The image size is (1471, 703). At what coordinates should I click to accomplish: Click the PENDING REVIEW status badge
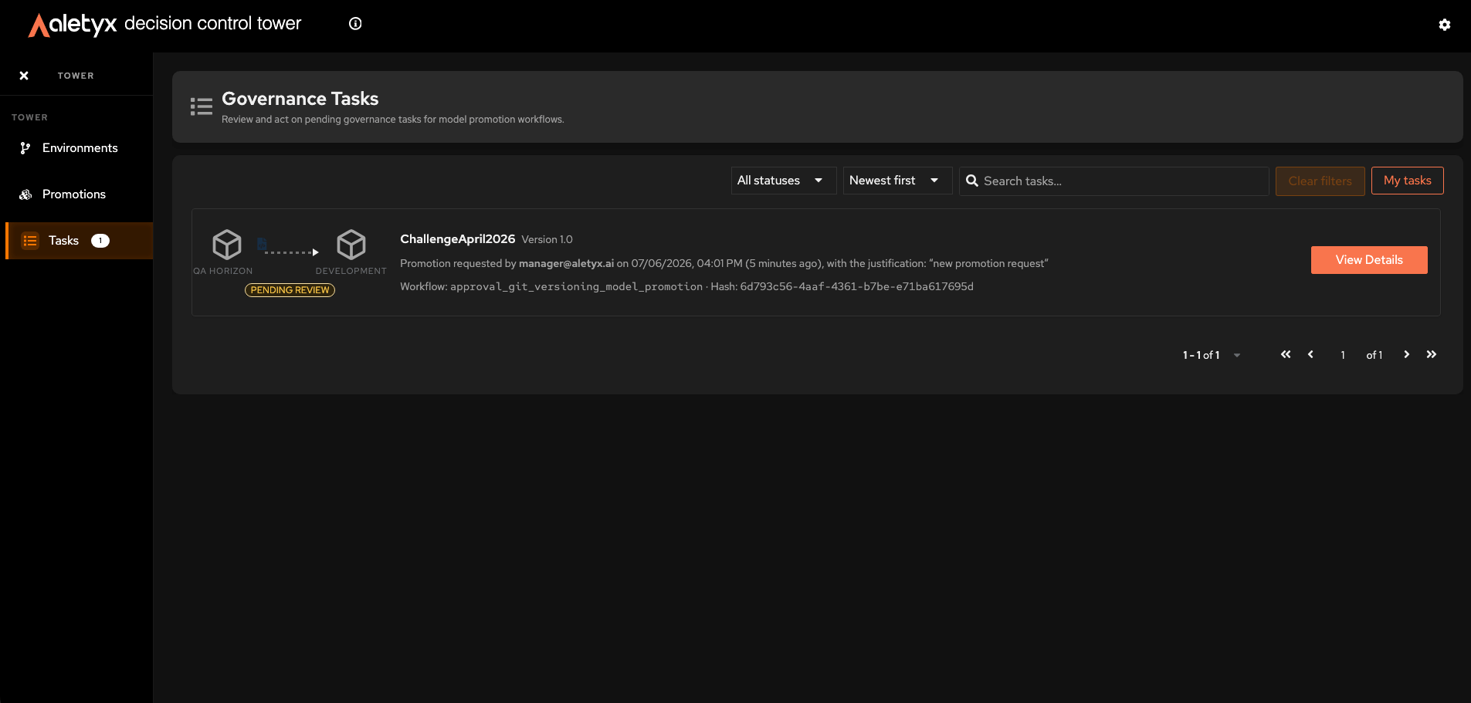coord(290,290)
